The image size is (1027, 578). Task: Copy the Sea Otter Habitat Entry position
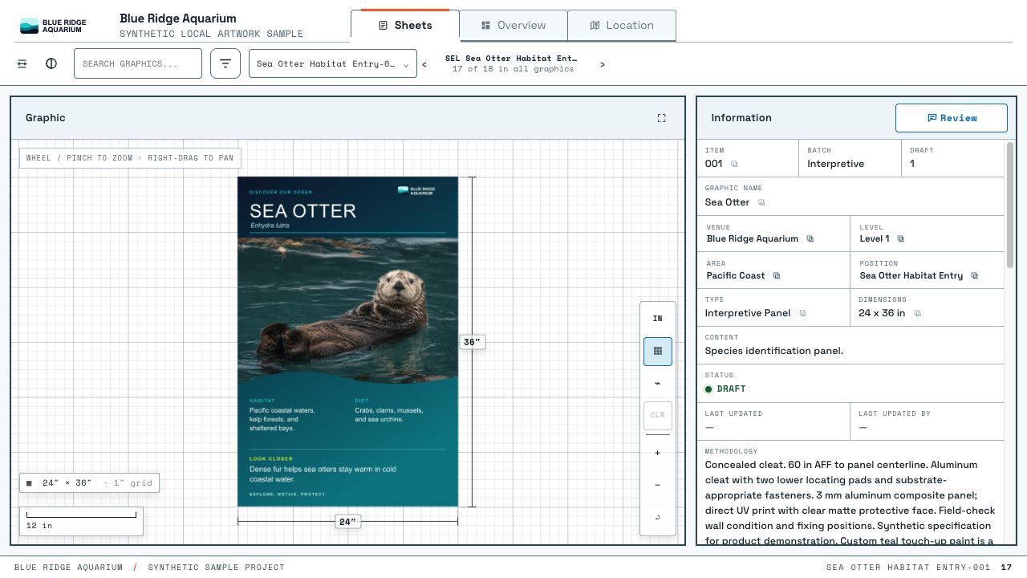tap(975, 275)
